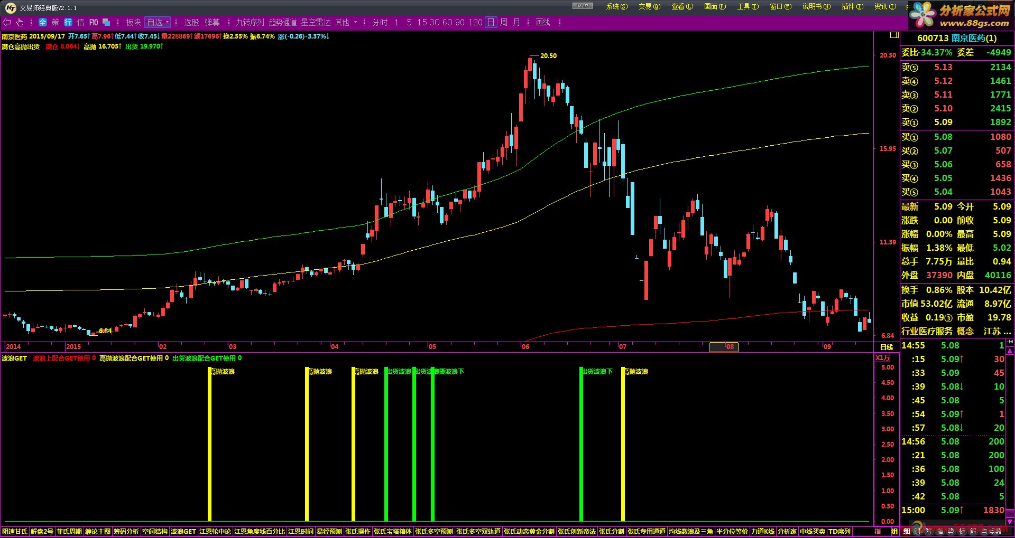Select the TD序列 indicator tab
This screenshot has height=538, width=1015.
pos(839,531)
